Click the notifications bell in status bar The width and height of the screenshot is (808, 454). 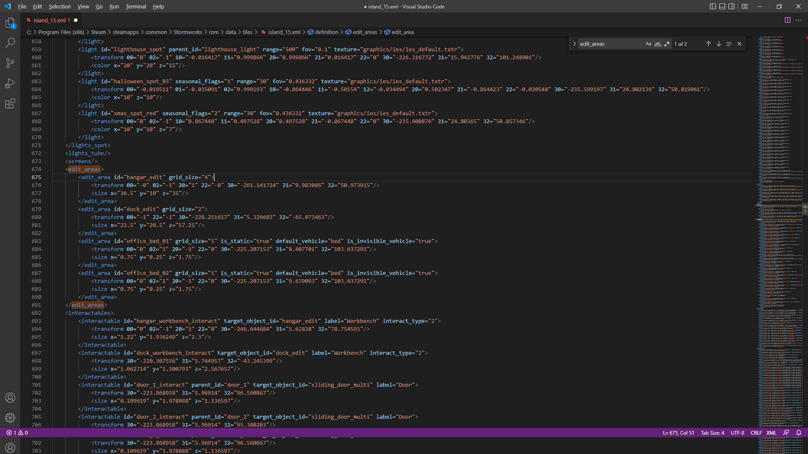799,433
